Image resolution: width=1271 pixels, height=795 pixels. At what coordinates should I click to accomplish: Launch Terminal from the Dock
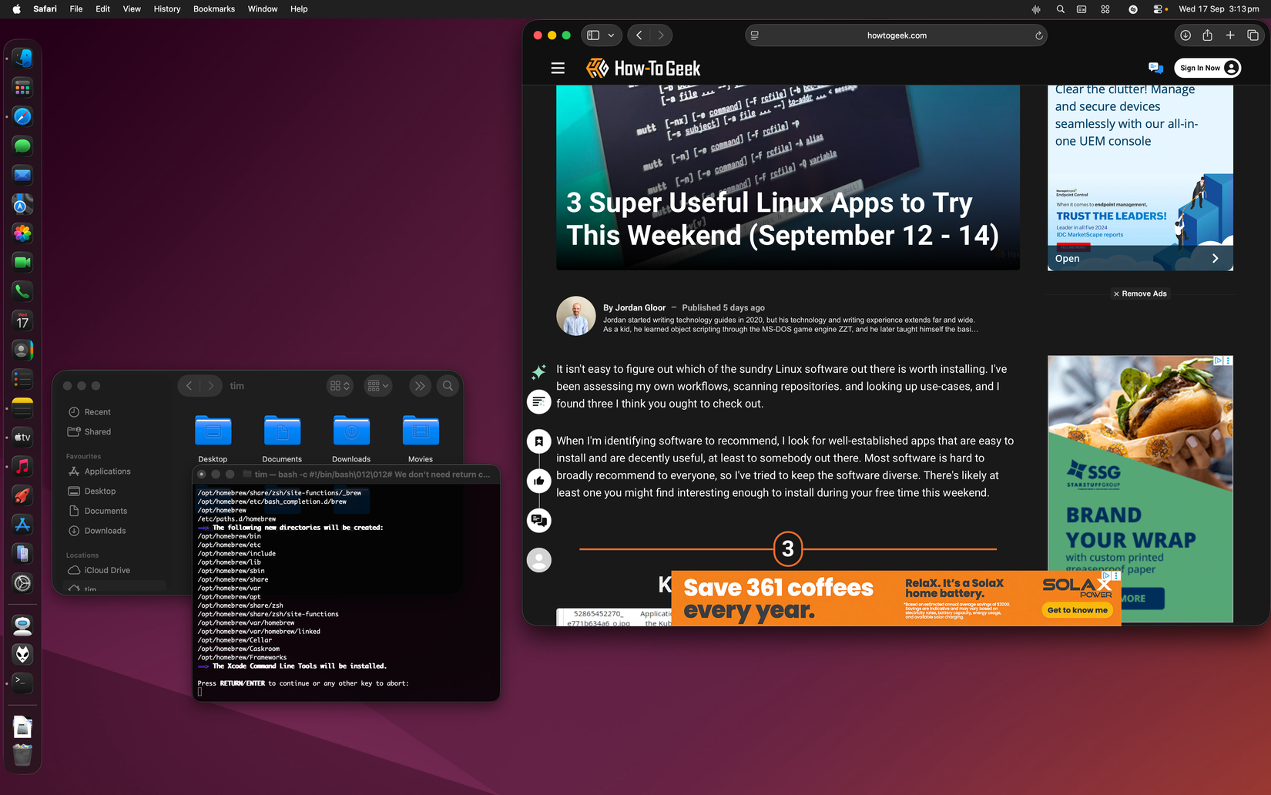[x=22, y=683]
